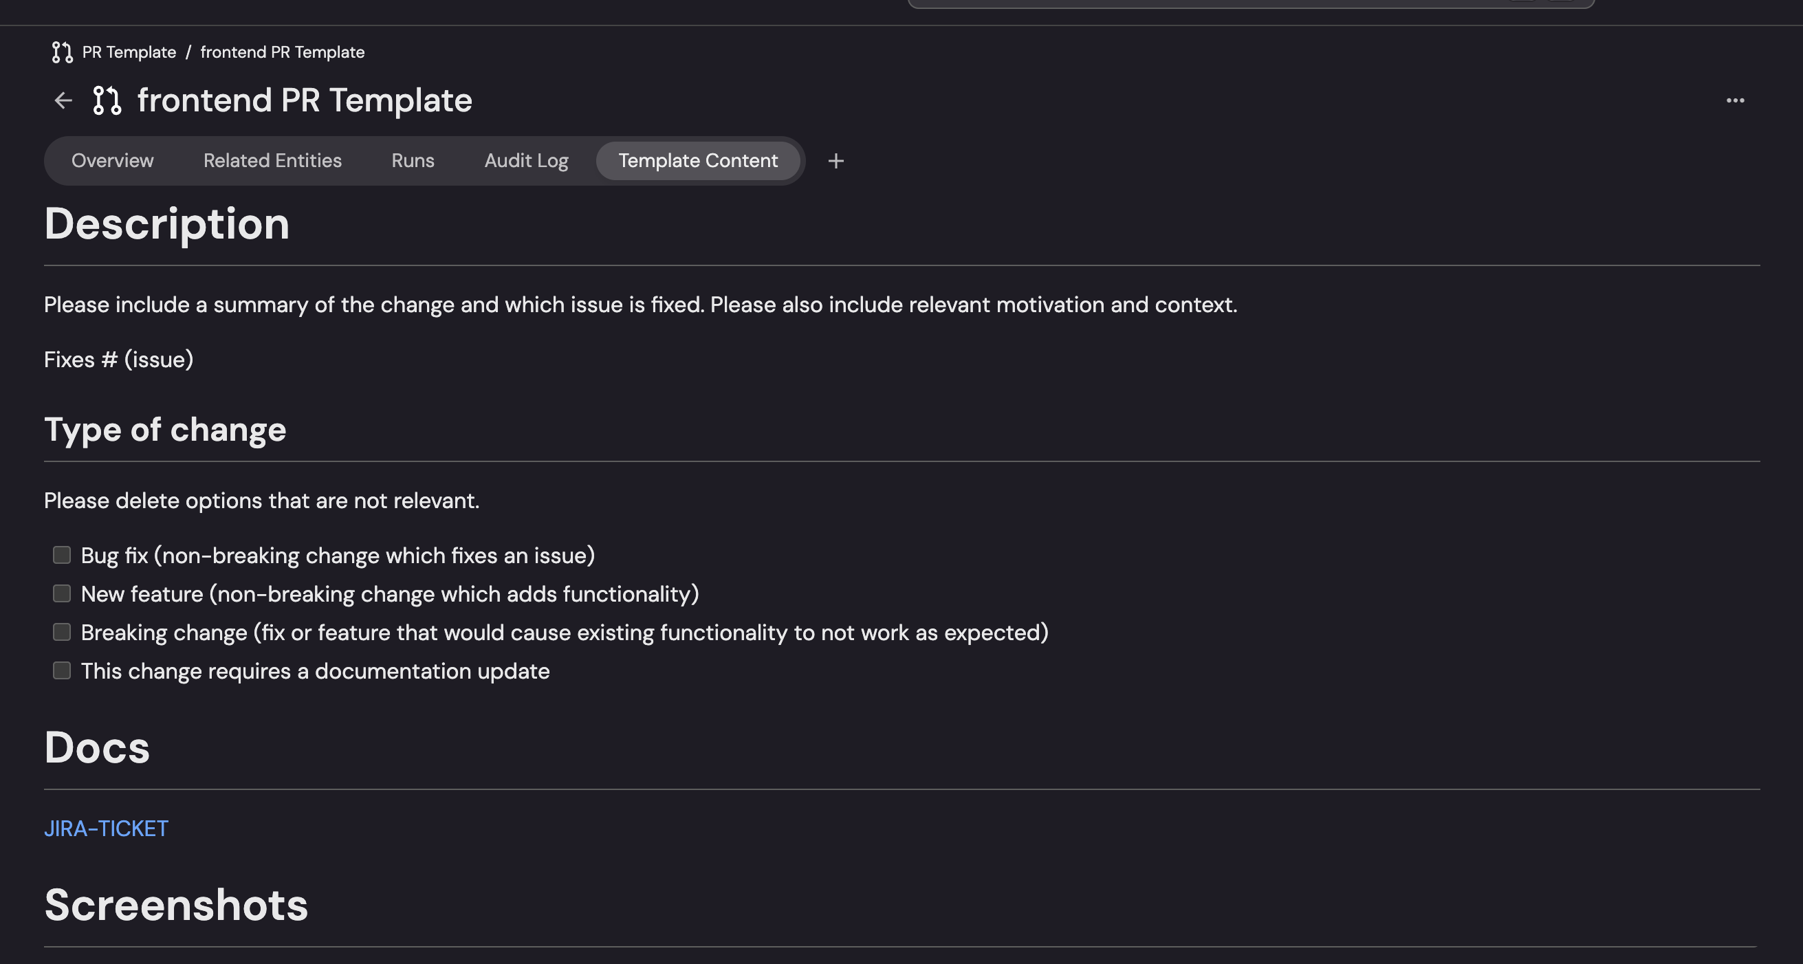This screenshot has width=1803, height=964.
Task: Navigate to PR Template in the breadcrumb
Action: 129,52
